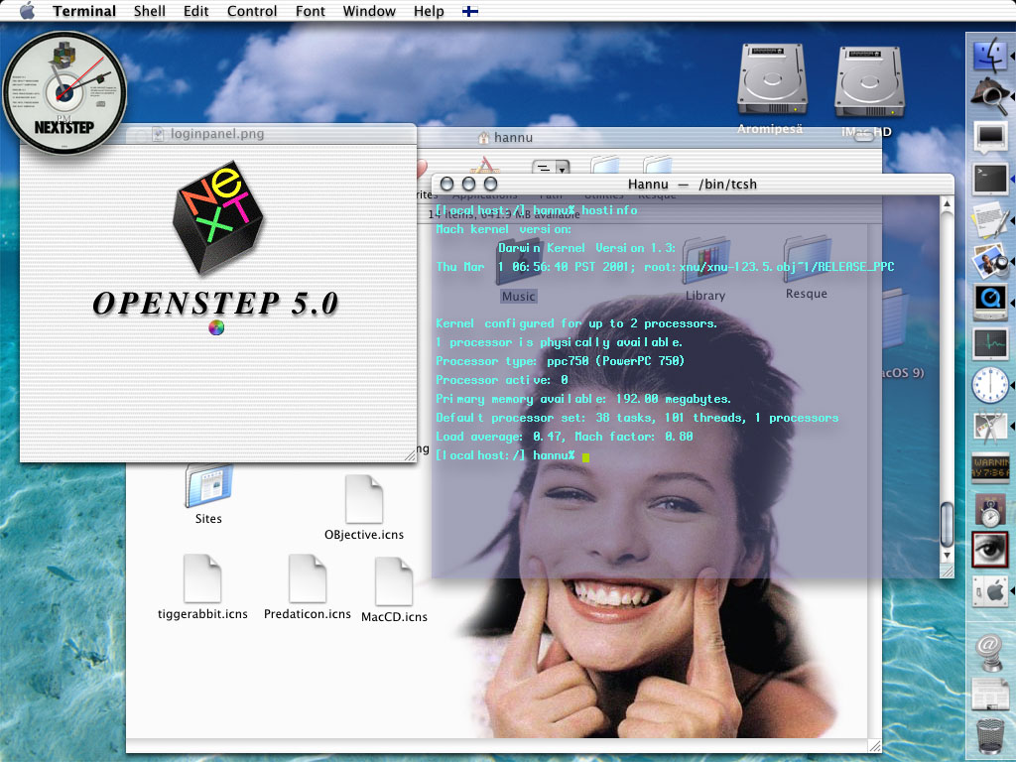
Task: Click the Finnish flag keyboard menu
Action: tap(470, 11)
